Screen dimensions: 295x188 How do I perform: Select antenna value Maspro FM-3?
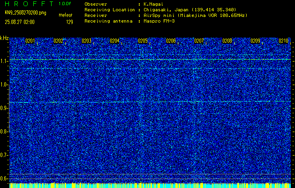159,21
